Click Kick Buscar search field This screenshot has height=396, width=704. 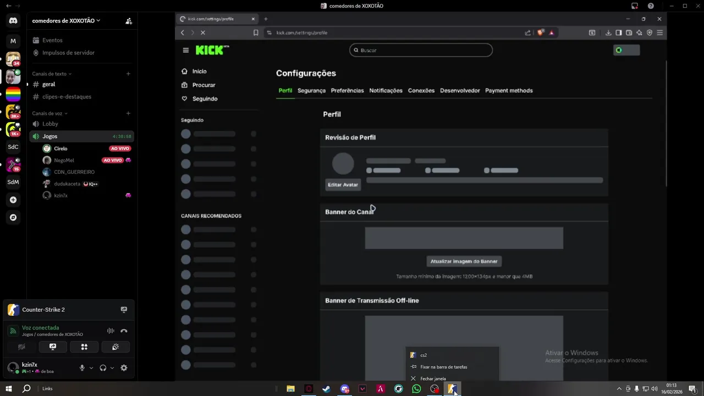421,50
